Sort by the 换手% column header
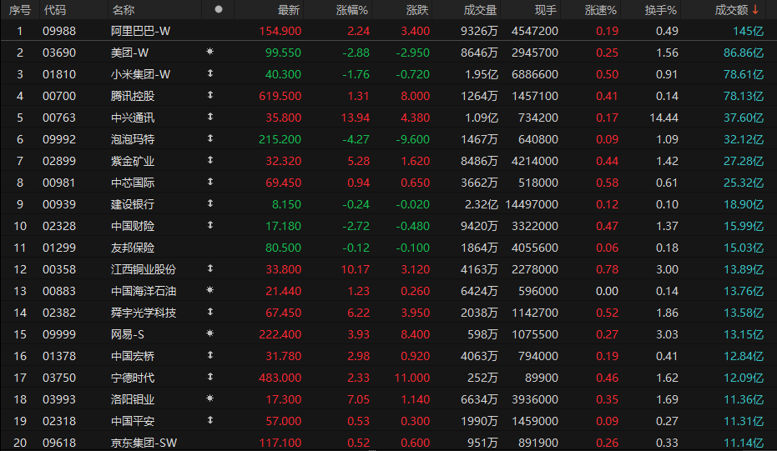 [x=661, y=10]
